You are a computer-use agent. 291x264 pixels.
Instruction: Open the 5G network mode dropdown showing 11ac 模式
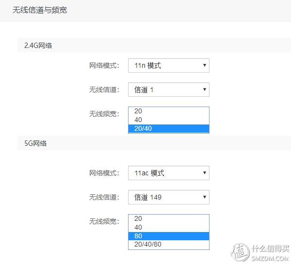169,173
